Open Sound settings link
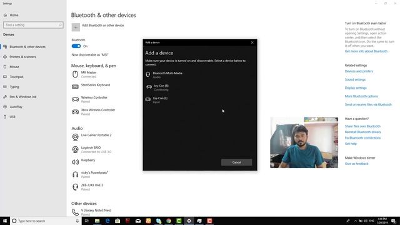 pyautogui.click(x=355, y=79)
